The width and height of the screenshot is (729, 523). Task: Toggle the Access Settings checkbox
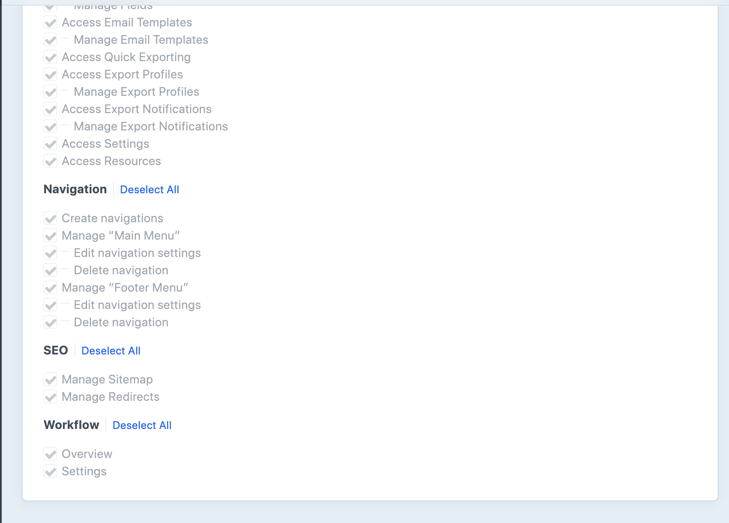pos(50,144)
